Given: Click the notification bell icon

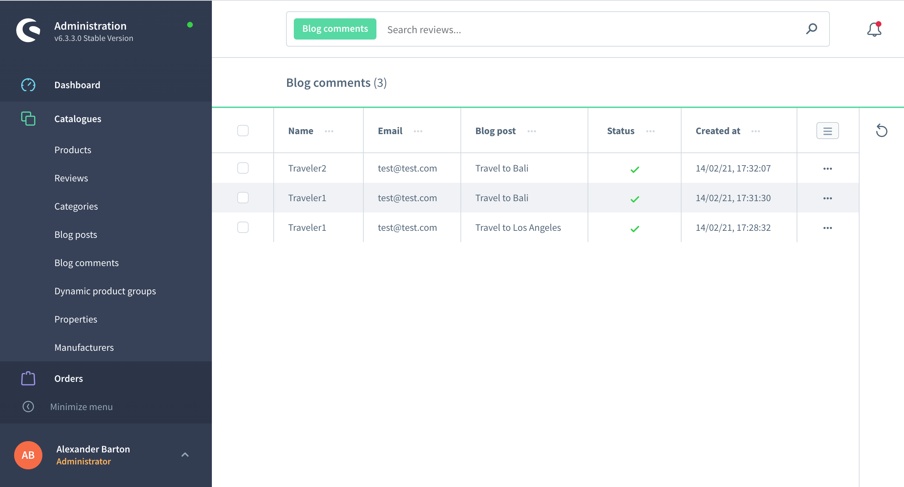Looking at the screenshot, I should point(874,30).
